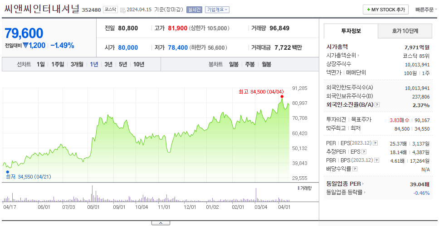The image size is (439, 226).
Task: Click the 코스닥 85위 ranking value
Action: 416,56
